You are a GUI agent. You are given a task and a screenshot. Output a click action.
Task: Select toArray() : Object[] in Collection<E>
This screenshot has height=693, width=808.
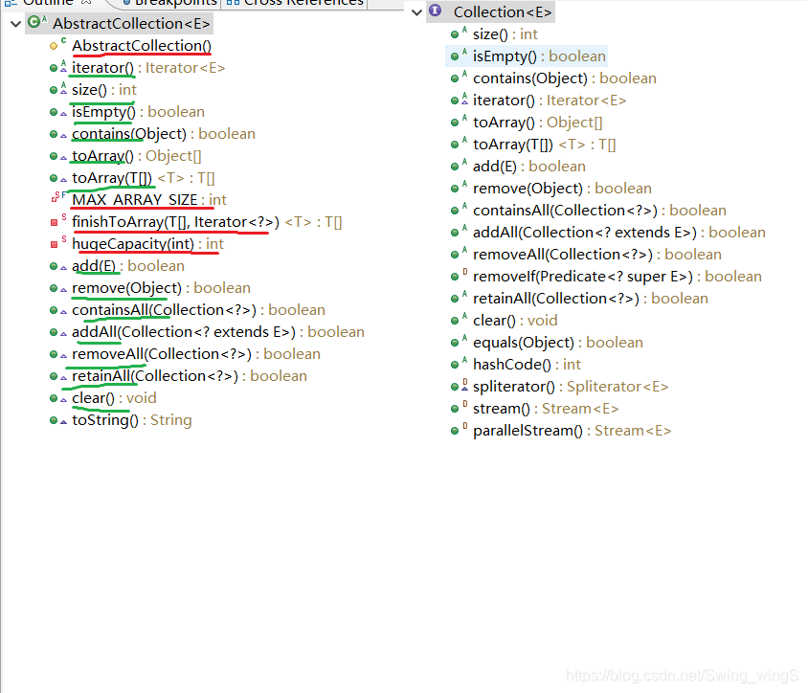tap(537, 123)
